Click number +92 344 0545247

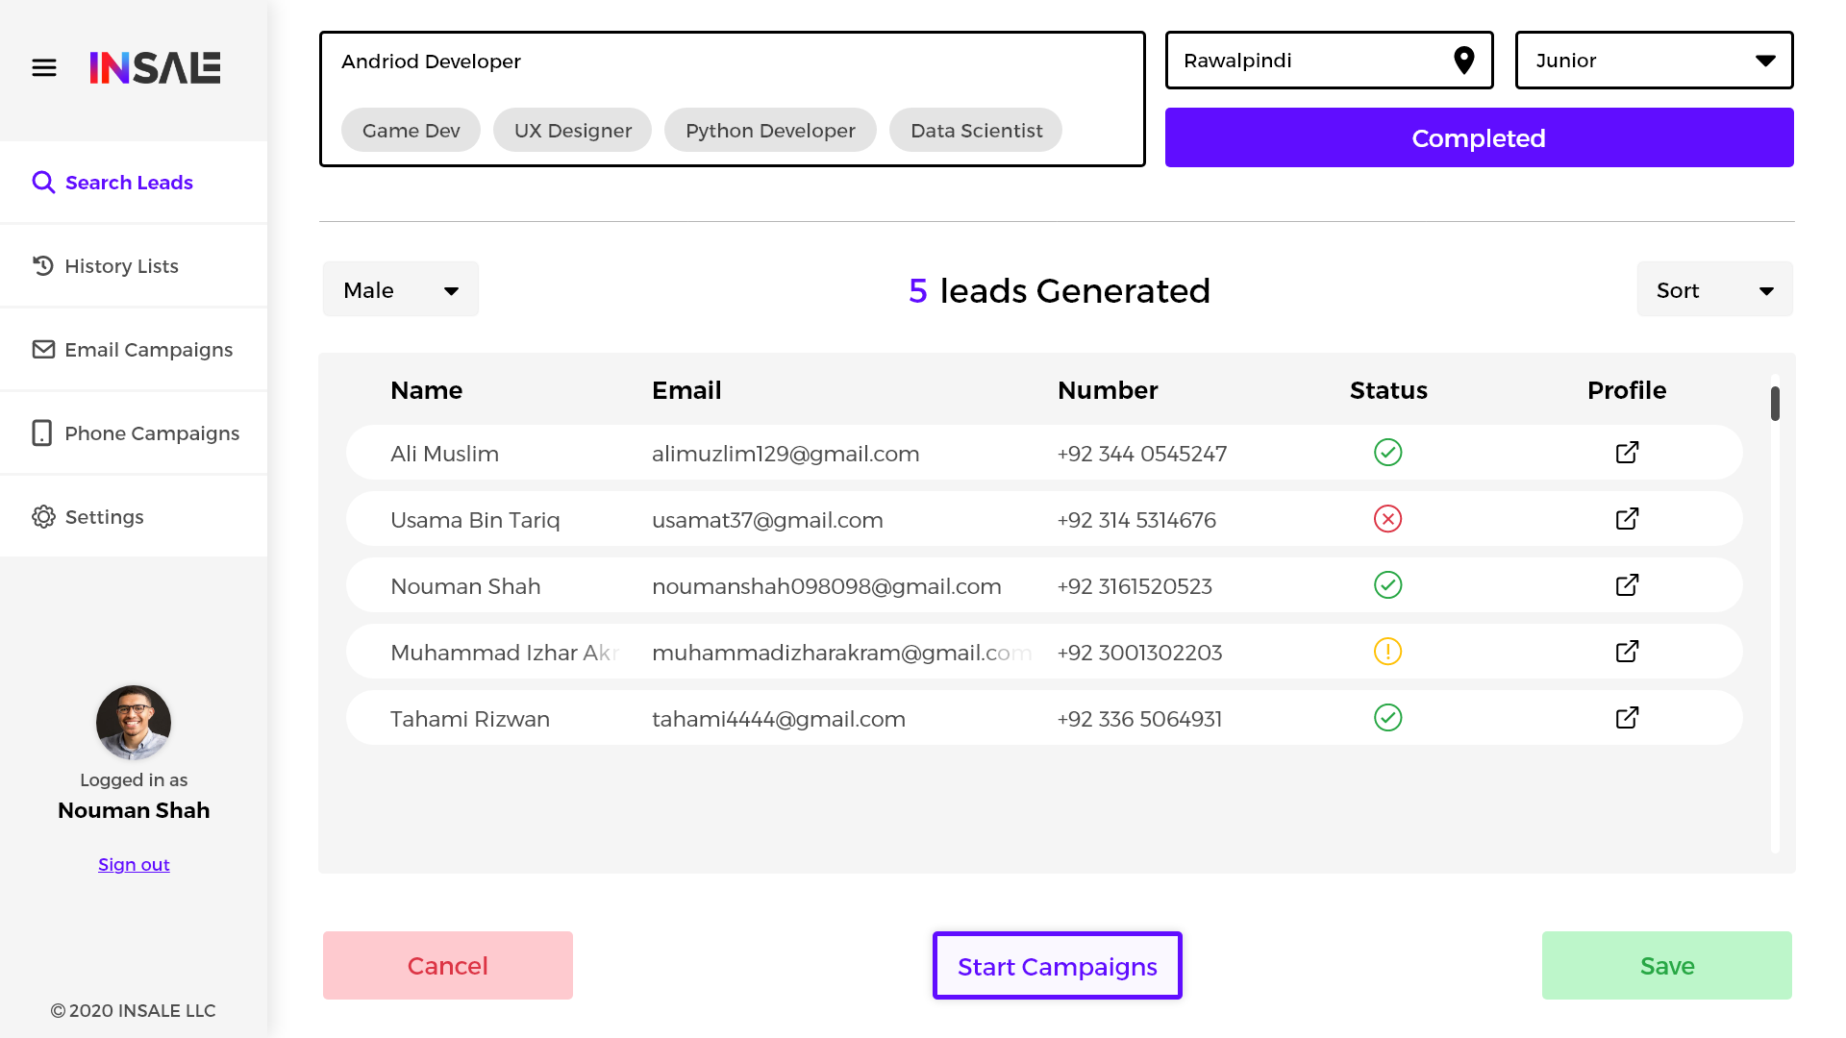tap(1142, 454)
